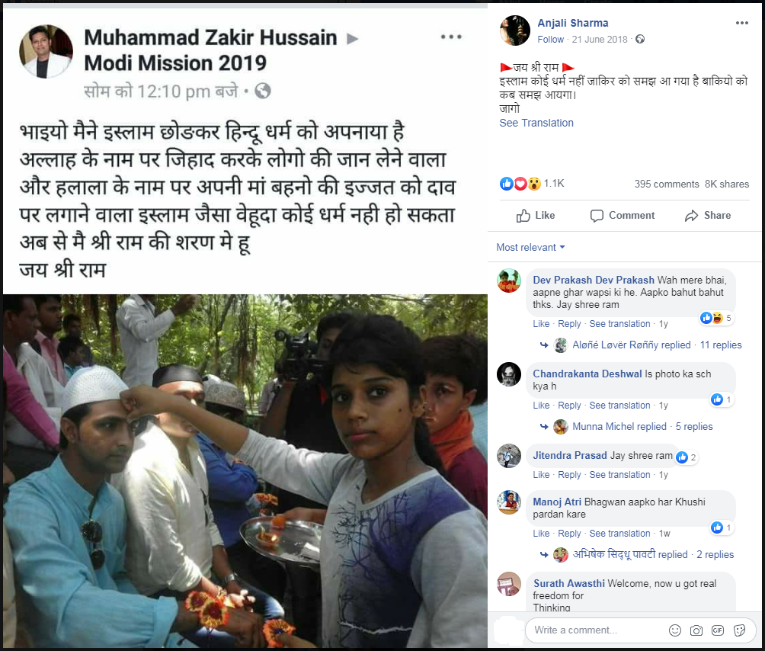View reactions via the 1.1K reaction icons
The image size is (765, 651).
(x=520, y=184)
